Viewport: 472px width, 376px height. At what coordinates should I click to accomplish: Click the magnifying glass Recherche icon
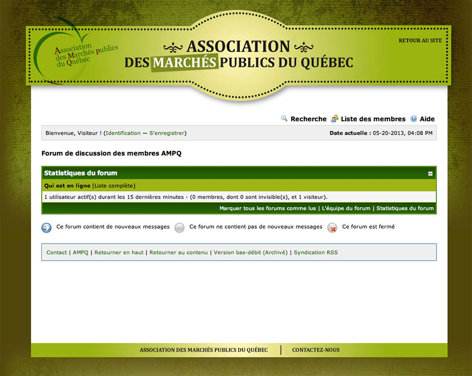point(284,119)
